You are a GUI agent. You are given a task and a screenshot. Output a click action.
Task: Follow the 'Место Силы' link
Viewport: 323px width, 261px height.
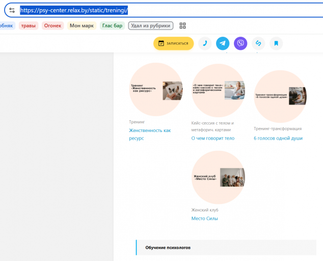click(205, 218)
